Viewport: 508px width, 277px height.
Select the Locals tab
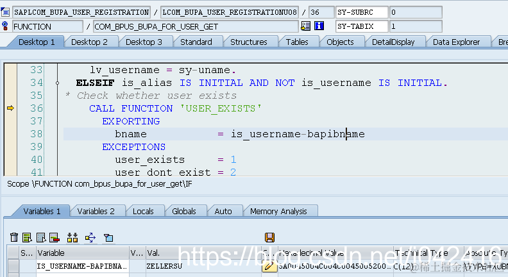tap(143, 211)
